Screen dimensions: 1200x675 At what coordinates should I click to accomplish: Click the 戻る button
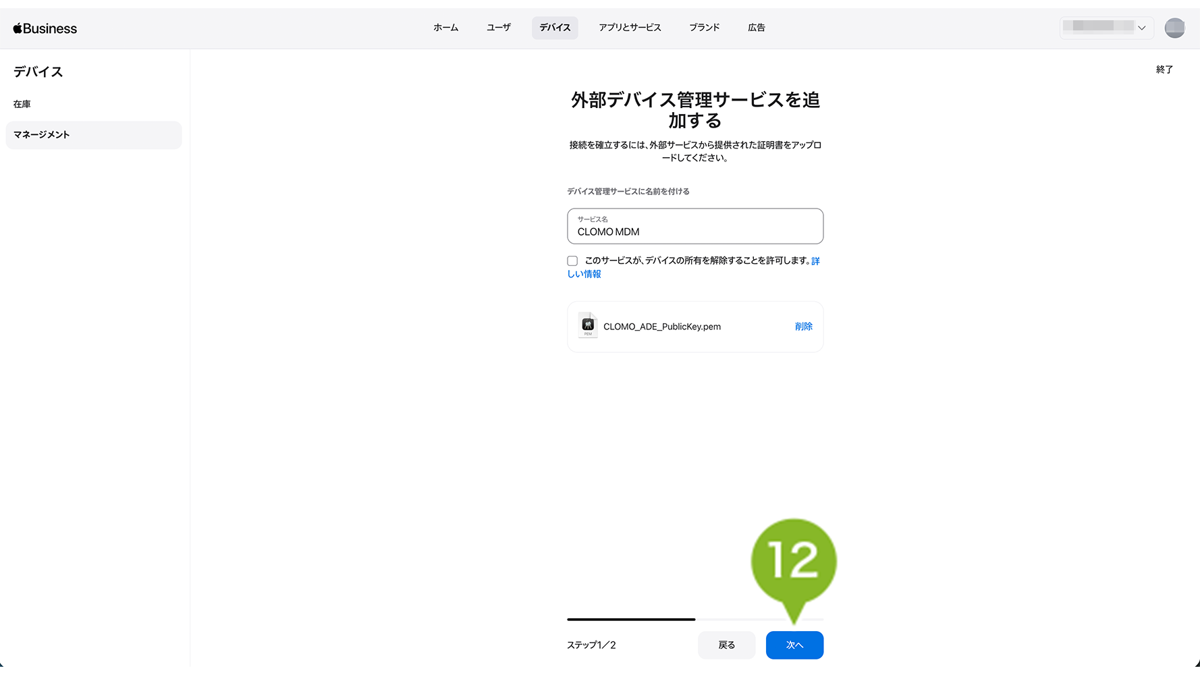(x=726, y=645)
